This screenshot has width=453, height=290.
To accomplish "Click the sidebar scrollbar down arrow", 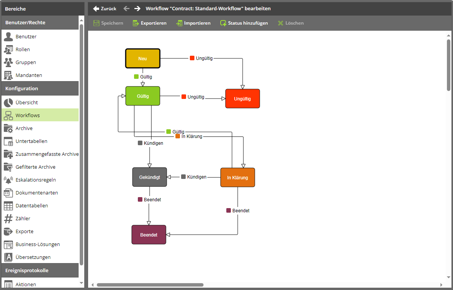I will click(81, 283).
